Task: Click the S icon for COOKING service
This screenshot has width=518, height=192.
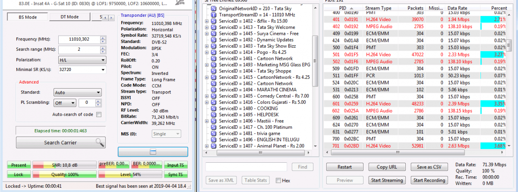Action: [x=213, y=108]
